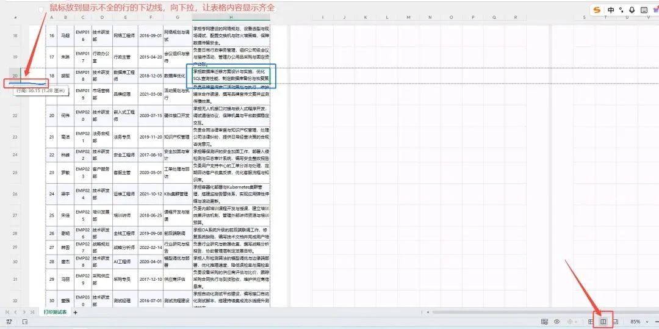Screen dimensions: 659x329
Task: Toggle Chinese 中 input mode
Action: [x=611, y=10]
